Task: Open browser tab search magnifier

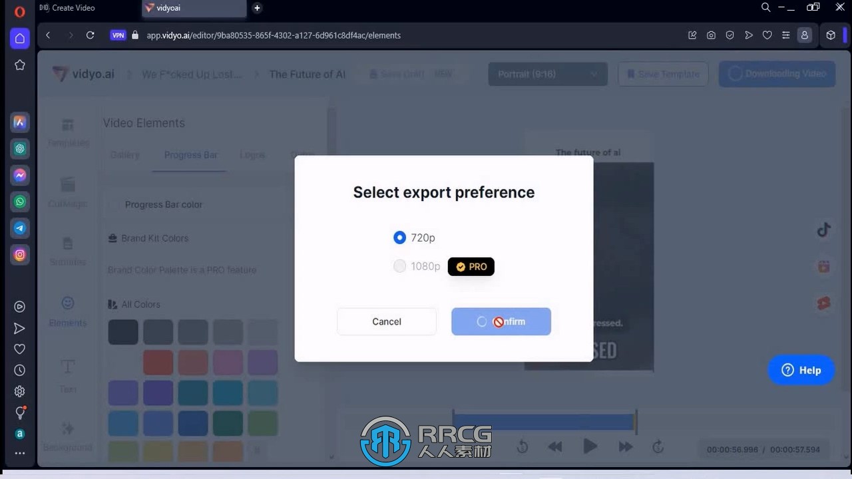Action: (765, 8)
